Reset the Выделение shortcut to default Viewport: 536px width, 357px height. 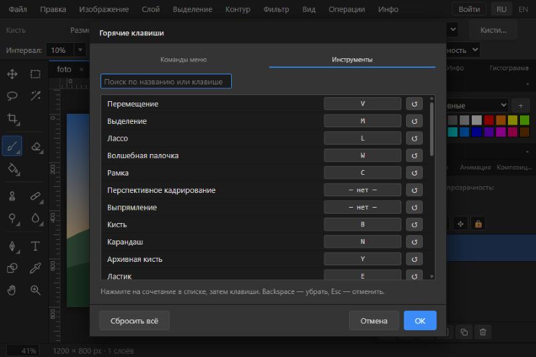click(414, 121)
